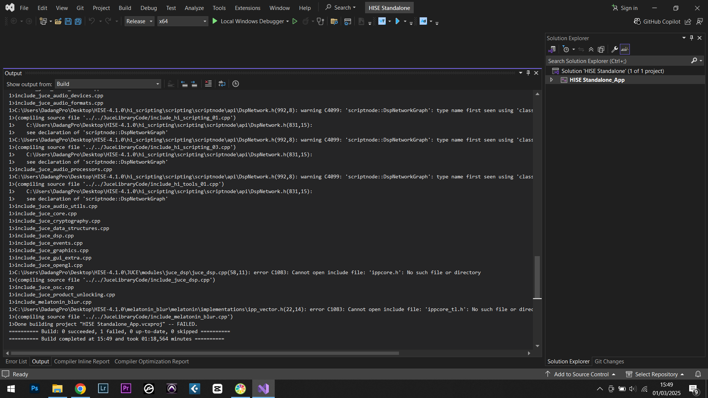Open the Windows Start menu
Viewport: 708px width, 398px height.
11,388
